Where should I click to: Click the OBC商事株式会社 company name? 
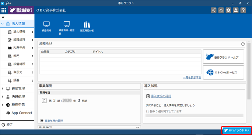point(51,10)
